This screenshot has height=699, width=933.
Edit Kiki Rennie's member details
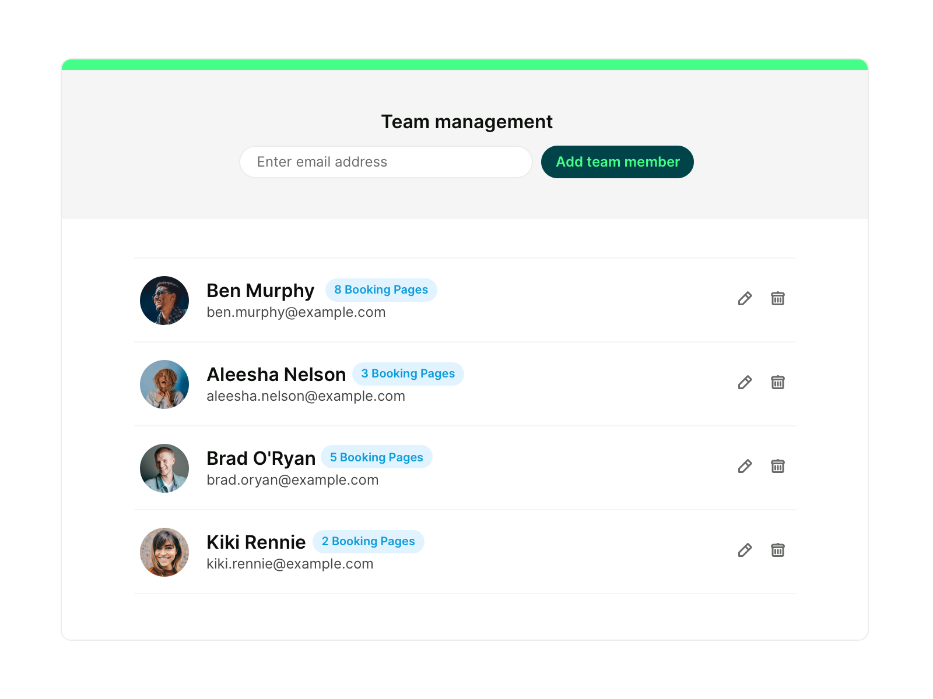point(745,550)
